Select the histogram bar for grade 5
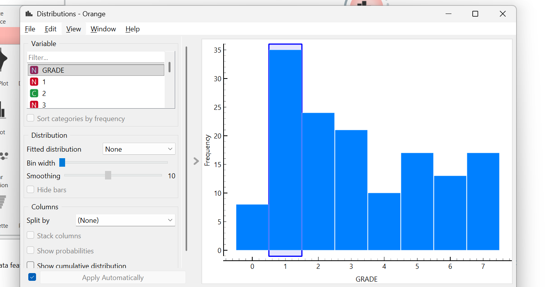This screenshot has width=551, height=287. coord(417,202)
